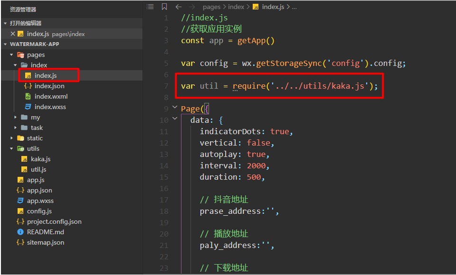
Task: Open app.wxss file
Action: coord(40,201)
